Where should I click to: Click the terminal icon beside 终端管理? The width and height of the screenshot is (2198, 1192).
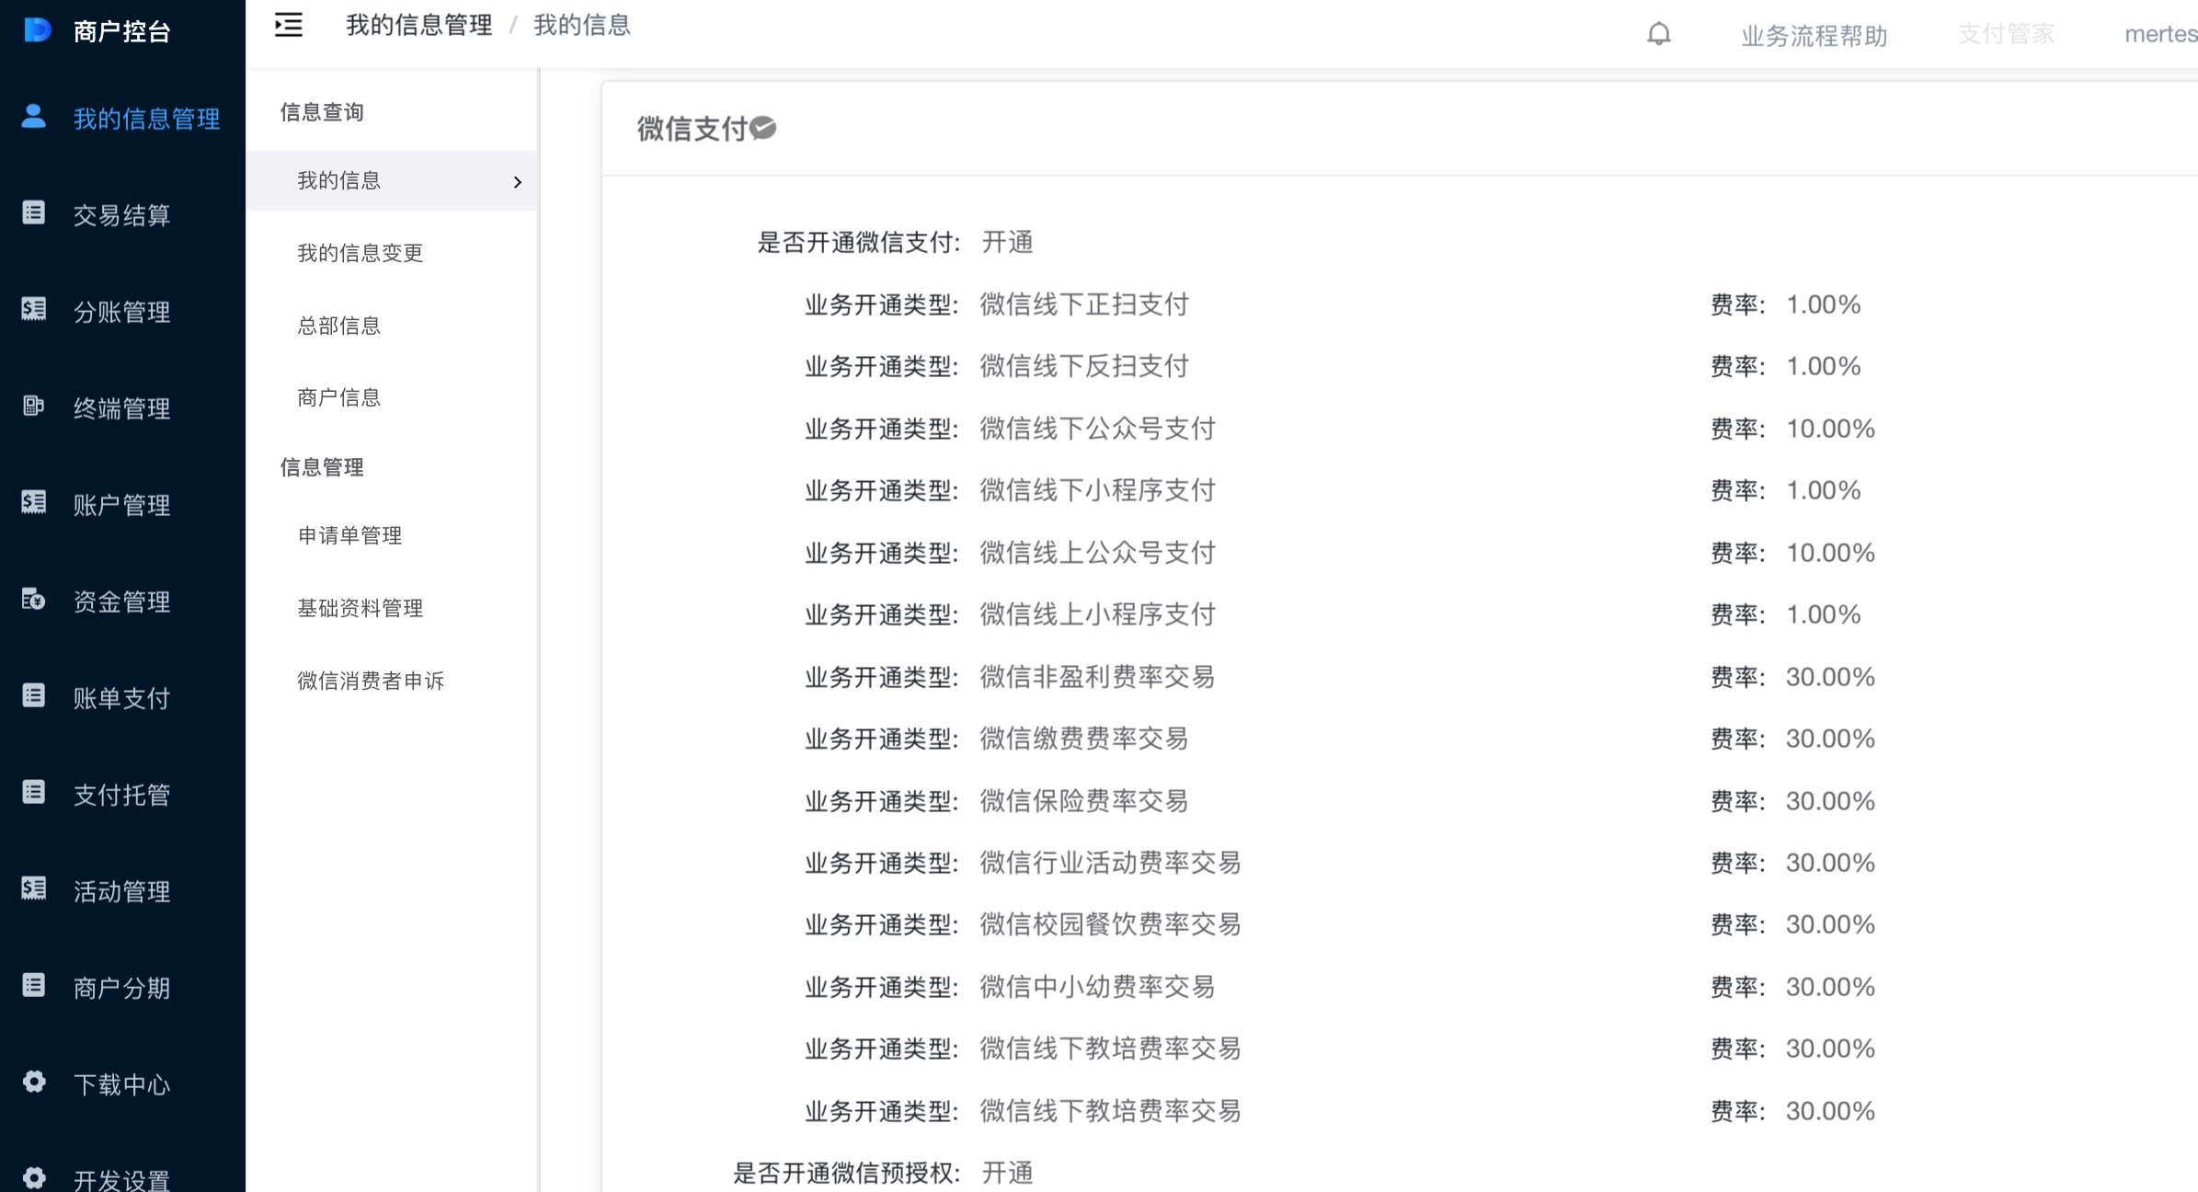click(x=34, y=407)
